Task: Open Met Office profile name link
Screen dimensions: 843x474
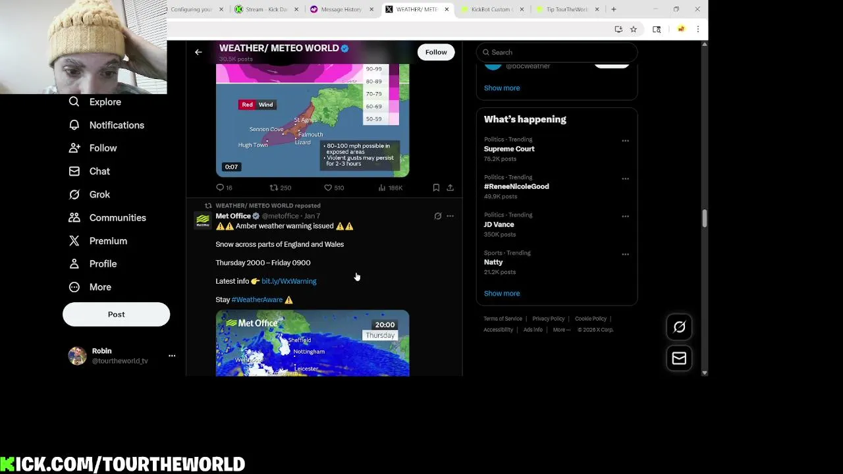Action: click(233, 216)
